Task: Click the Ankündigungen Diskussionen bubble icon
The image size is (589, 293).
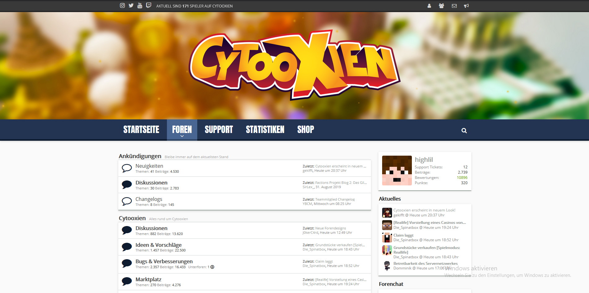Action: (x=127, y=185)
